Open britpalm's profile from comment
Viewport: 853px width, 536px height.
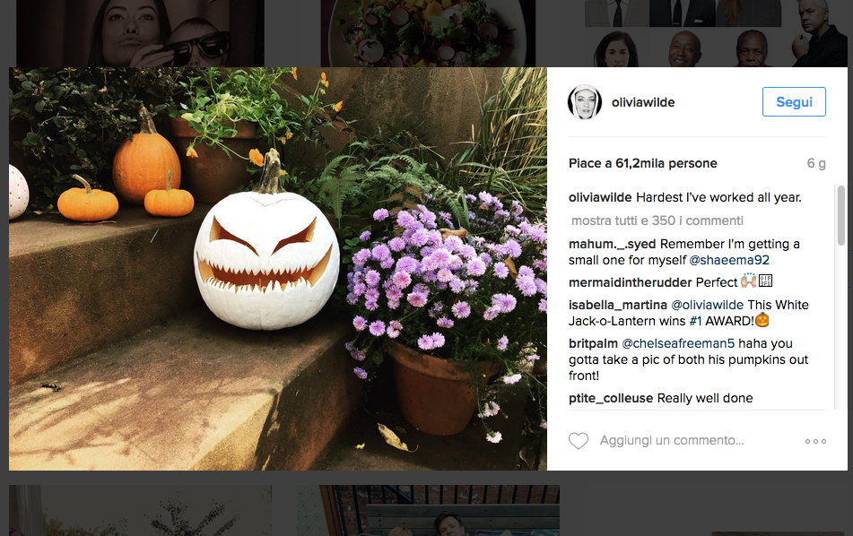click(x=593, y=343)
